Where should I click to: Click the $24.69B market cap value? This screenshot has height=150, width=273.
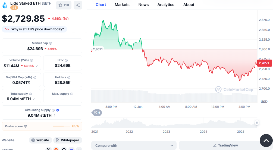[x=35, y=49]
